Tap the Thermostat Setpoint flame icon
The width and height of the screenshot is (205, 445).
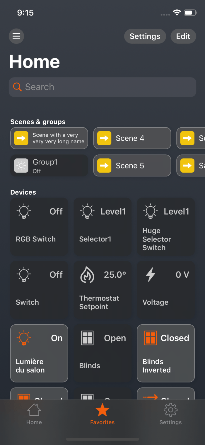point(87,275)
